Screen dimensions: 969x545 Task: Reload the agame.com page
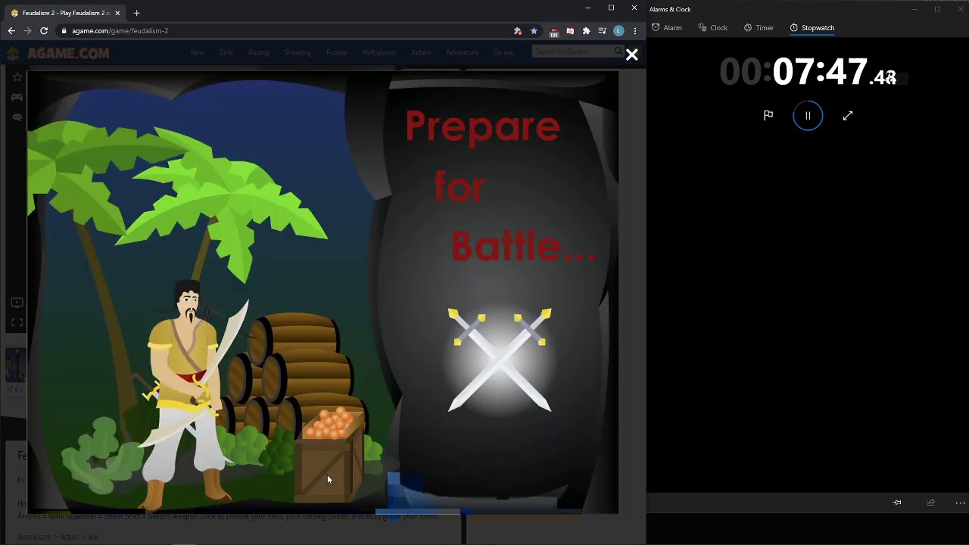click(44, 31)
